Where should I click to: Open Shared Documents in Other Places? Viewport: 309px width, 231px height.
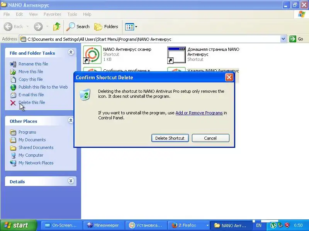pyautogui.click(x=36, y=147)
